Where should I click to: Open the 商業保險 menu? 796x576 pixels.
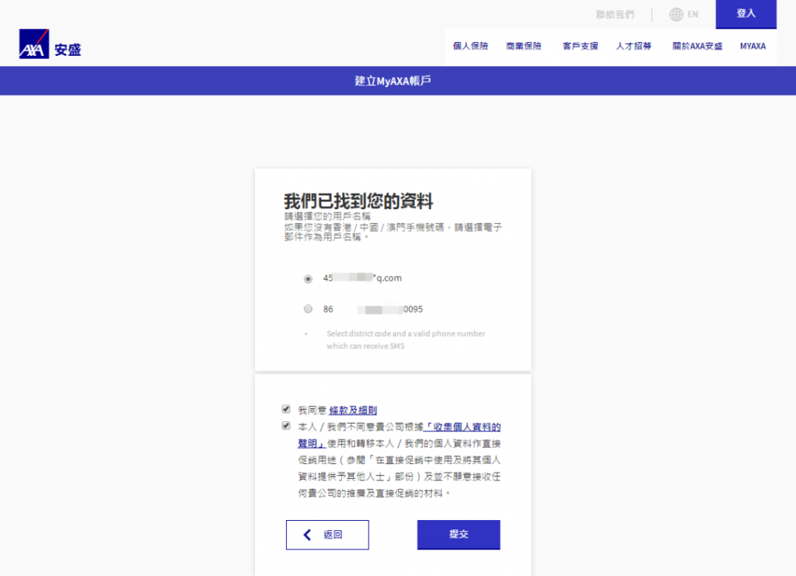pyautogui.click(x=523, y=46)
